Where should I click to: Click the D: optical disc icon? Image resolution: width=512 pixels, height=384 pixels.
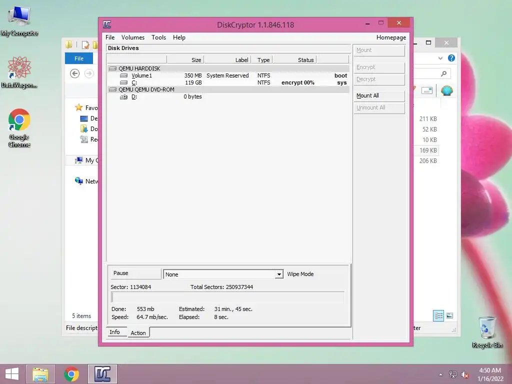click(x=124, y=97)
